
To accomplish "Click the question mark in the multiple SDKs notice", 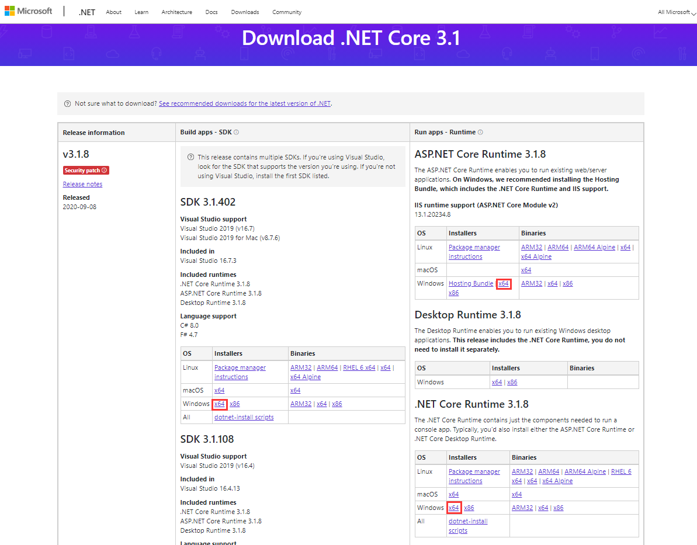I will [x=191, y=157].
